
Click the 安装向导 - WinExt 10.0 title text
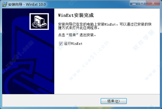coord(27,4)
